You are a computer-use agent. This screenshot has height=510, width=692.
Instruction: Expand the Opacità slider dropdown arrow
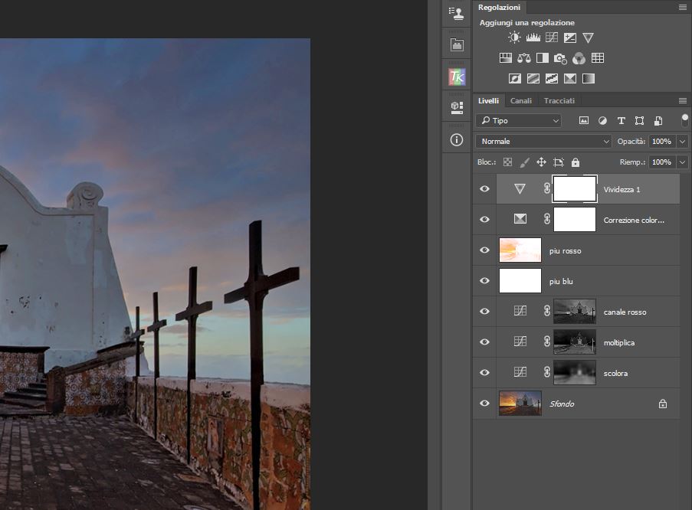click(x=682, y=142)
